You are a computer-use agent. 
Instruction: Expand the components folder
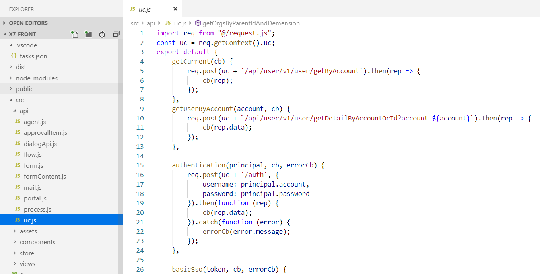[15, 242]
